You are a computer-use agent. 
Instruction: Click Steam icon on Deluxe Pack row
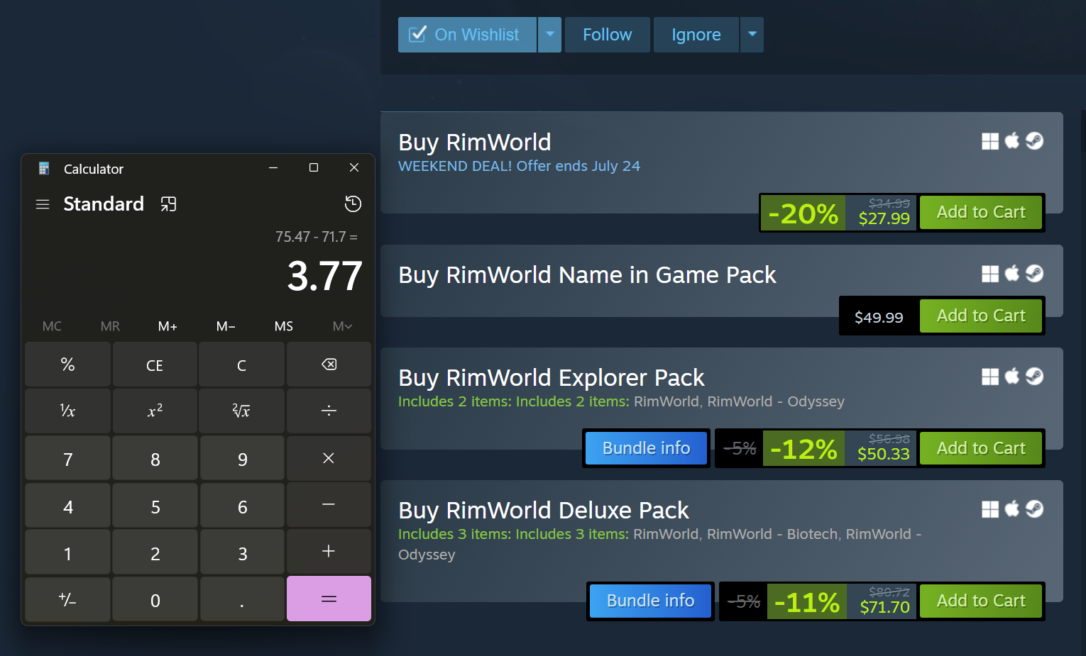[x=1035, y=509]
